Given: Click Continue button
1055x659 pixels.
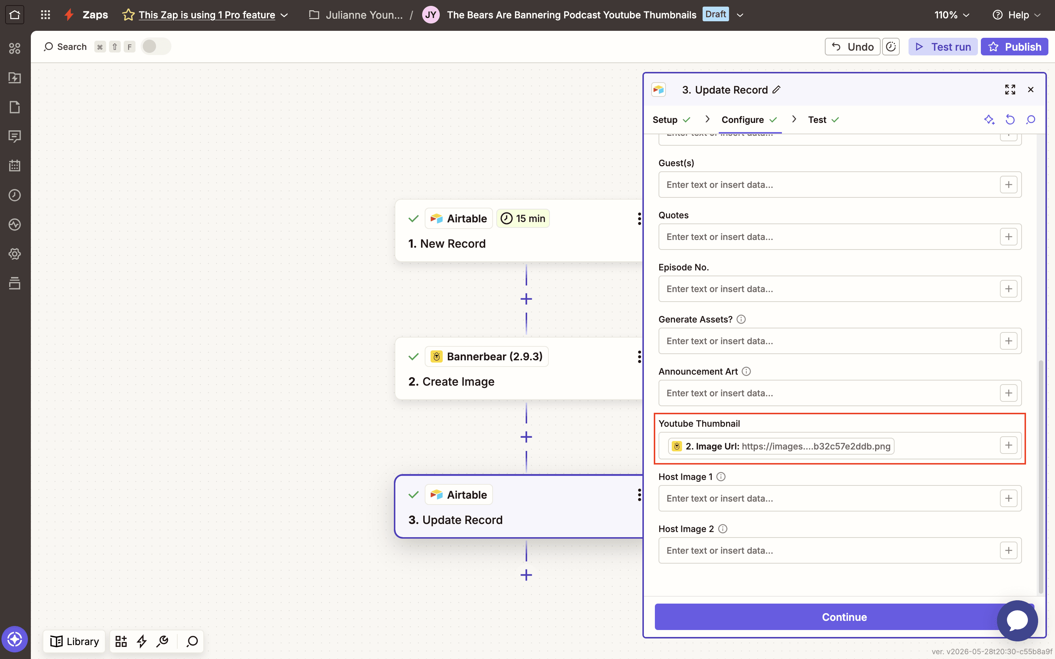Looking at the screenshot, I should tap(844, 617).
